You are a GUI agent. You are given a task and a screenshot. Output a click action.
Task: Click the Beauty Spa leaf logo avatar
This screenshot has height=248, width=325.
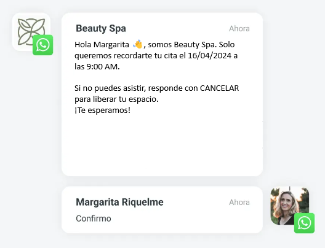point(31,32)
